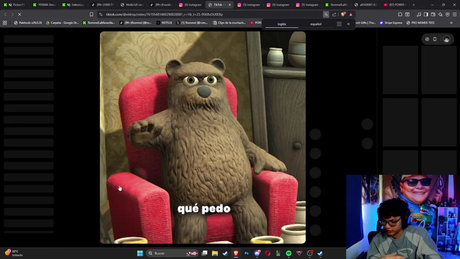
Task: Click the TikTok video with the bear
Action: 203,137
